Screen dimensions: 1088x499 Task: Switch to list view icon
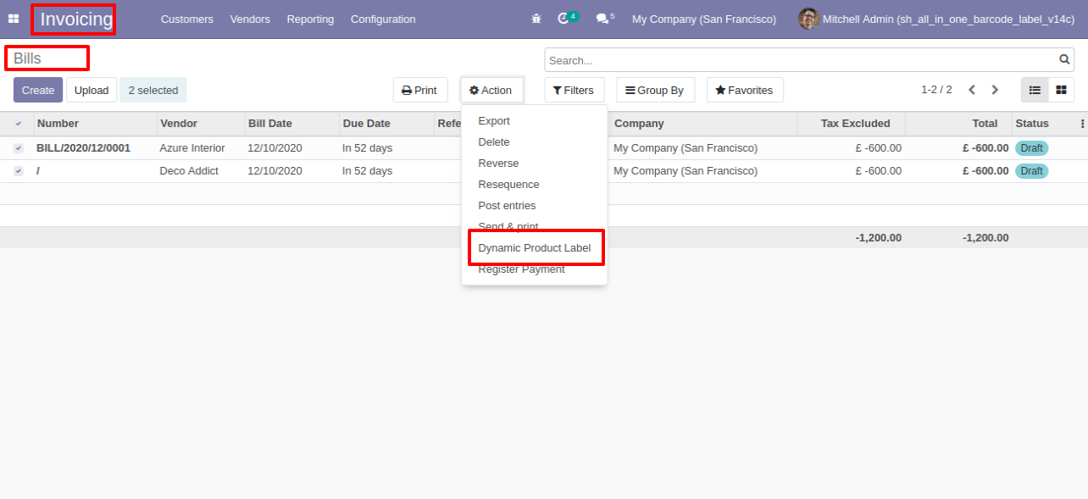1035,90
